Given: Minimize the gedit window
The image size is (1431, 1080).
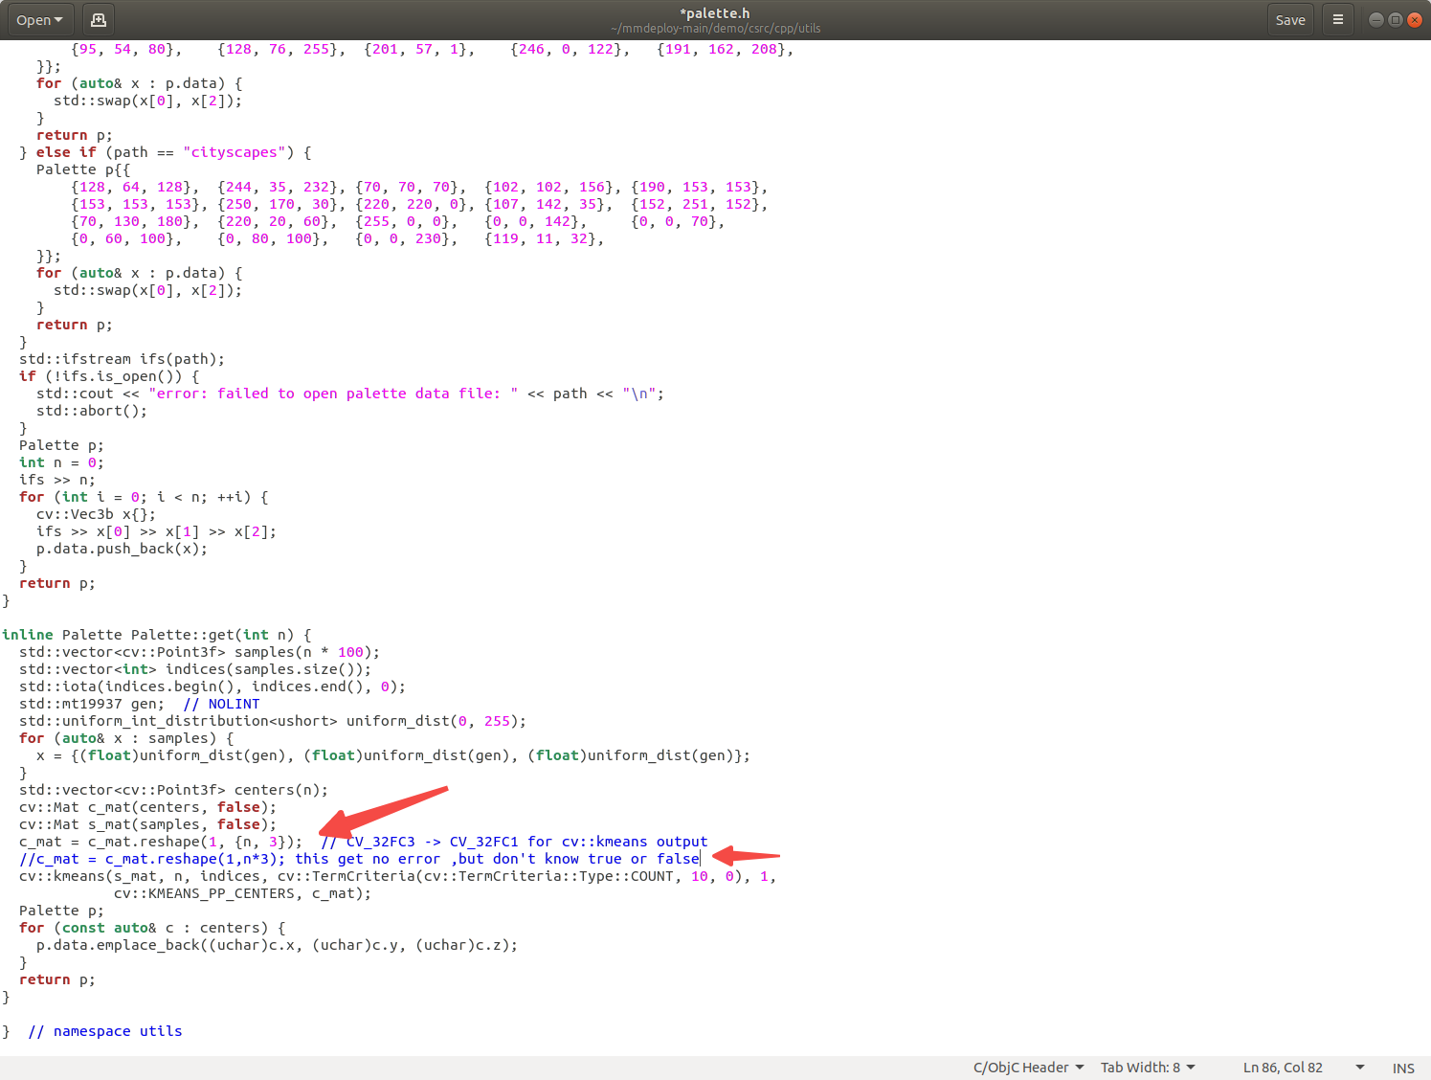Looking at the screenshot, I should (x=1375, y=19).
